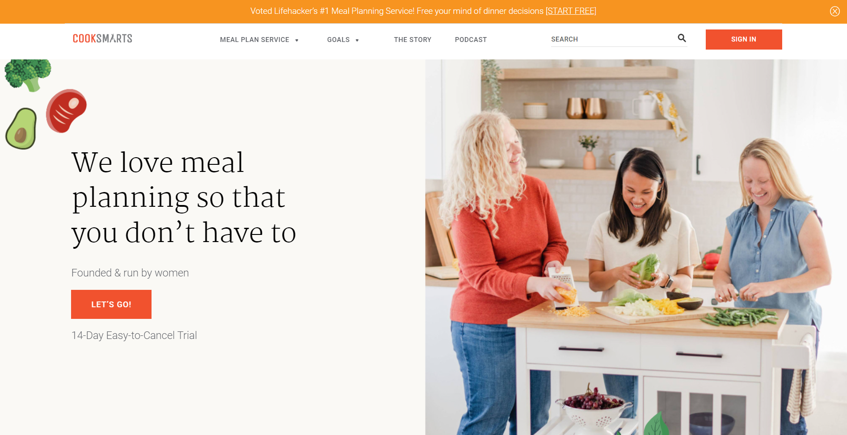Expand the Goals dropdown arrow

tap(357, 40)
